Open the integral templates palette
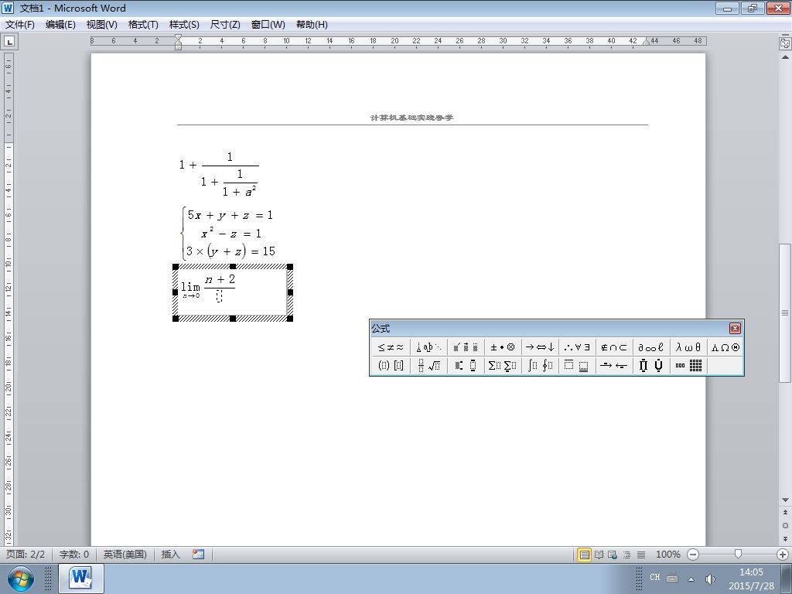The width and height of the screenshot is (792, 594). (540, 365)
